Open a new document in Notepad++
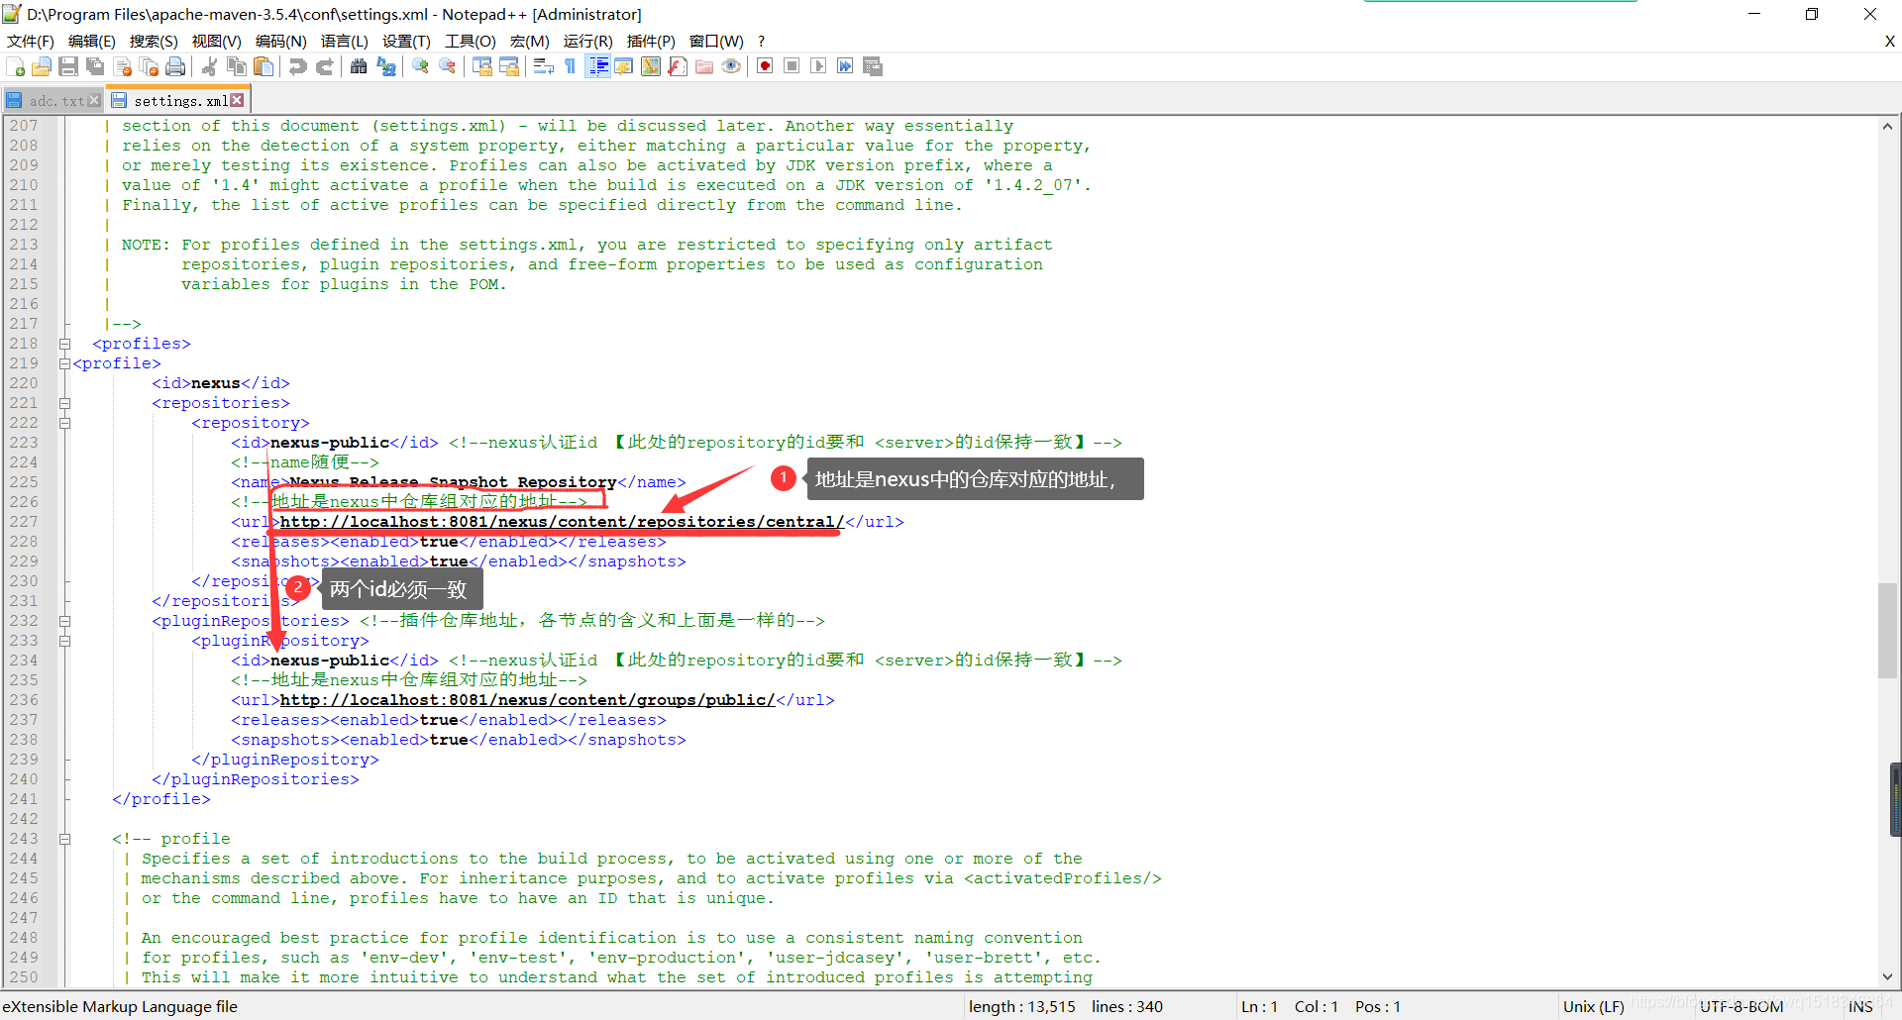 15,66
